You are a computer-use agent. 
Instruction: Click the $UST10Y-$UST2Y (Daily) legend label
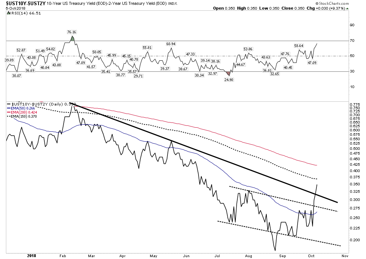tap(37, 104)
